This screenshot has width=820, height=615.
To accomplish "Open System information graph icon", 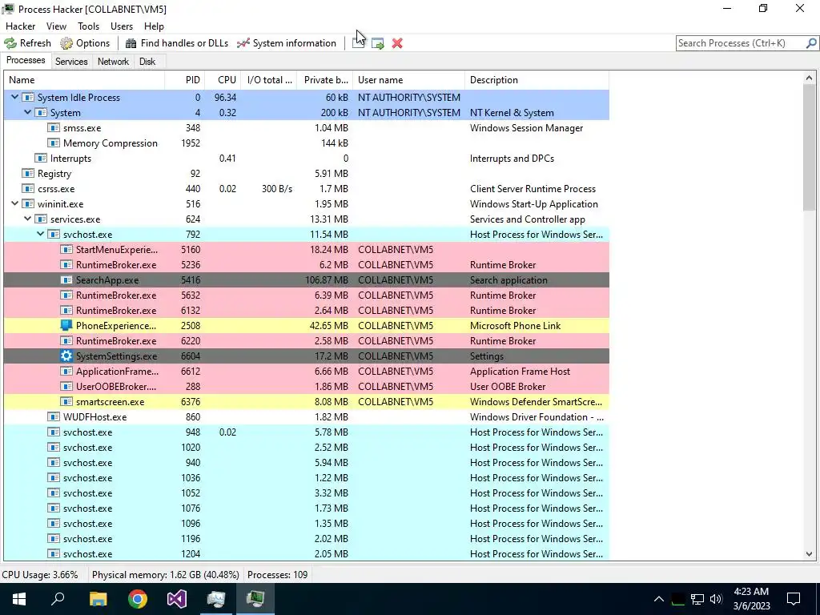I will tap(243, 43).
